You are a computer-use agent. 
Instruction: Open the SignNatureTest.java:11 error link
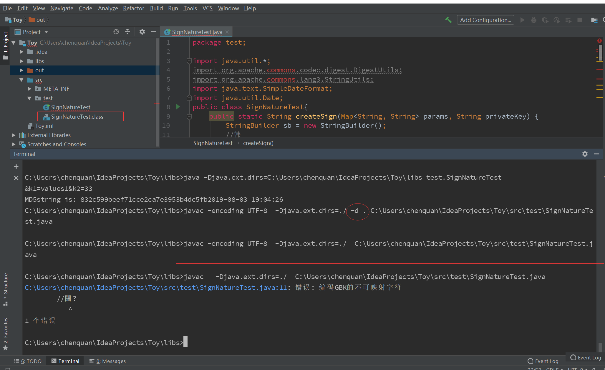click(x=155, y=287)
